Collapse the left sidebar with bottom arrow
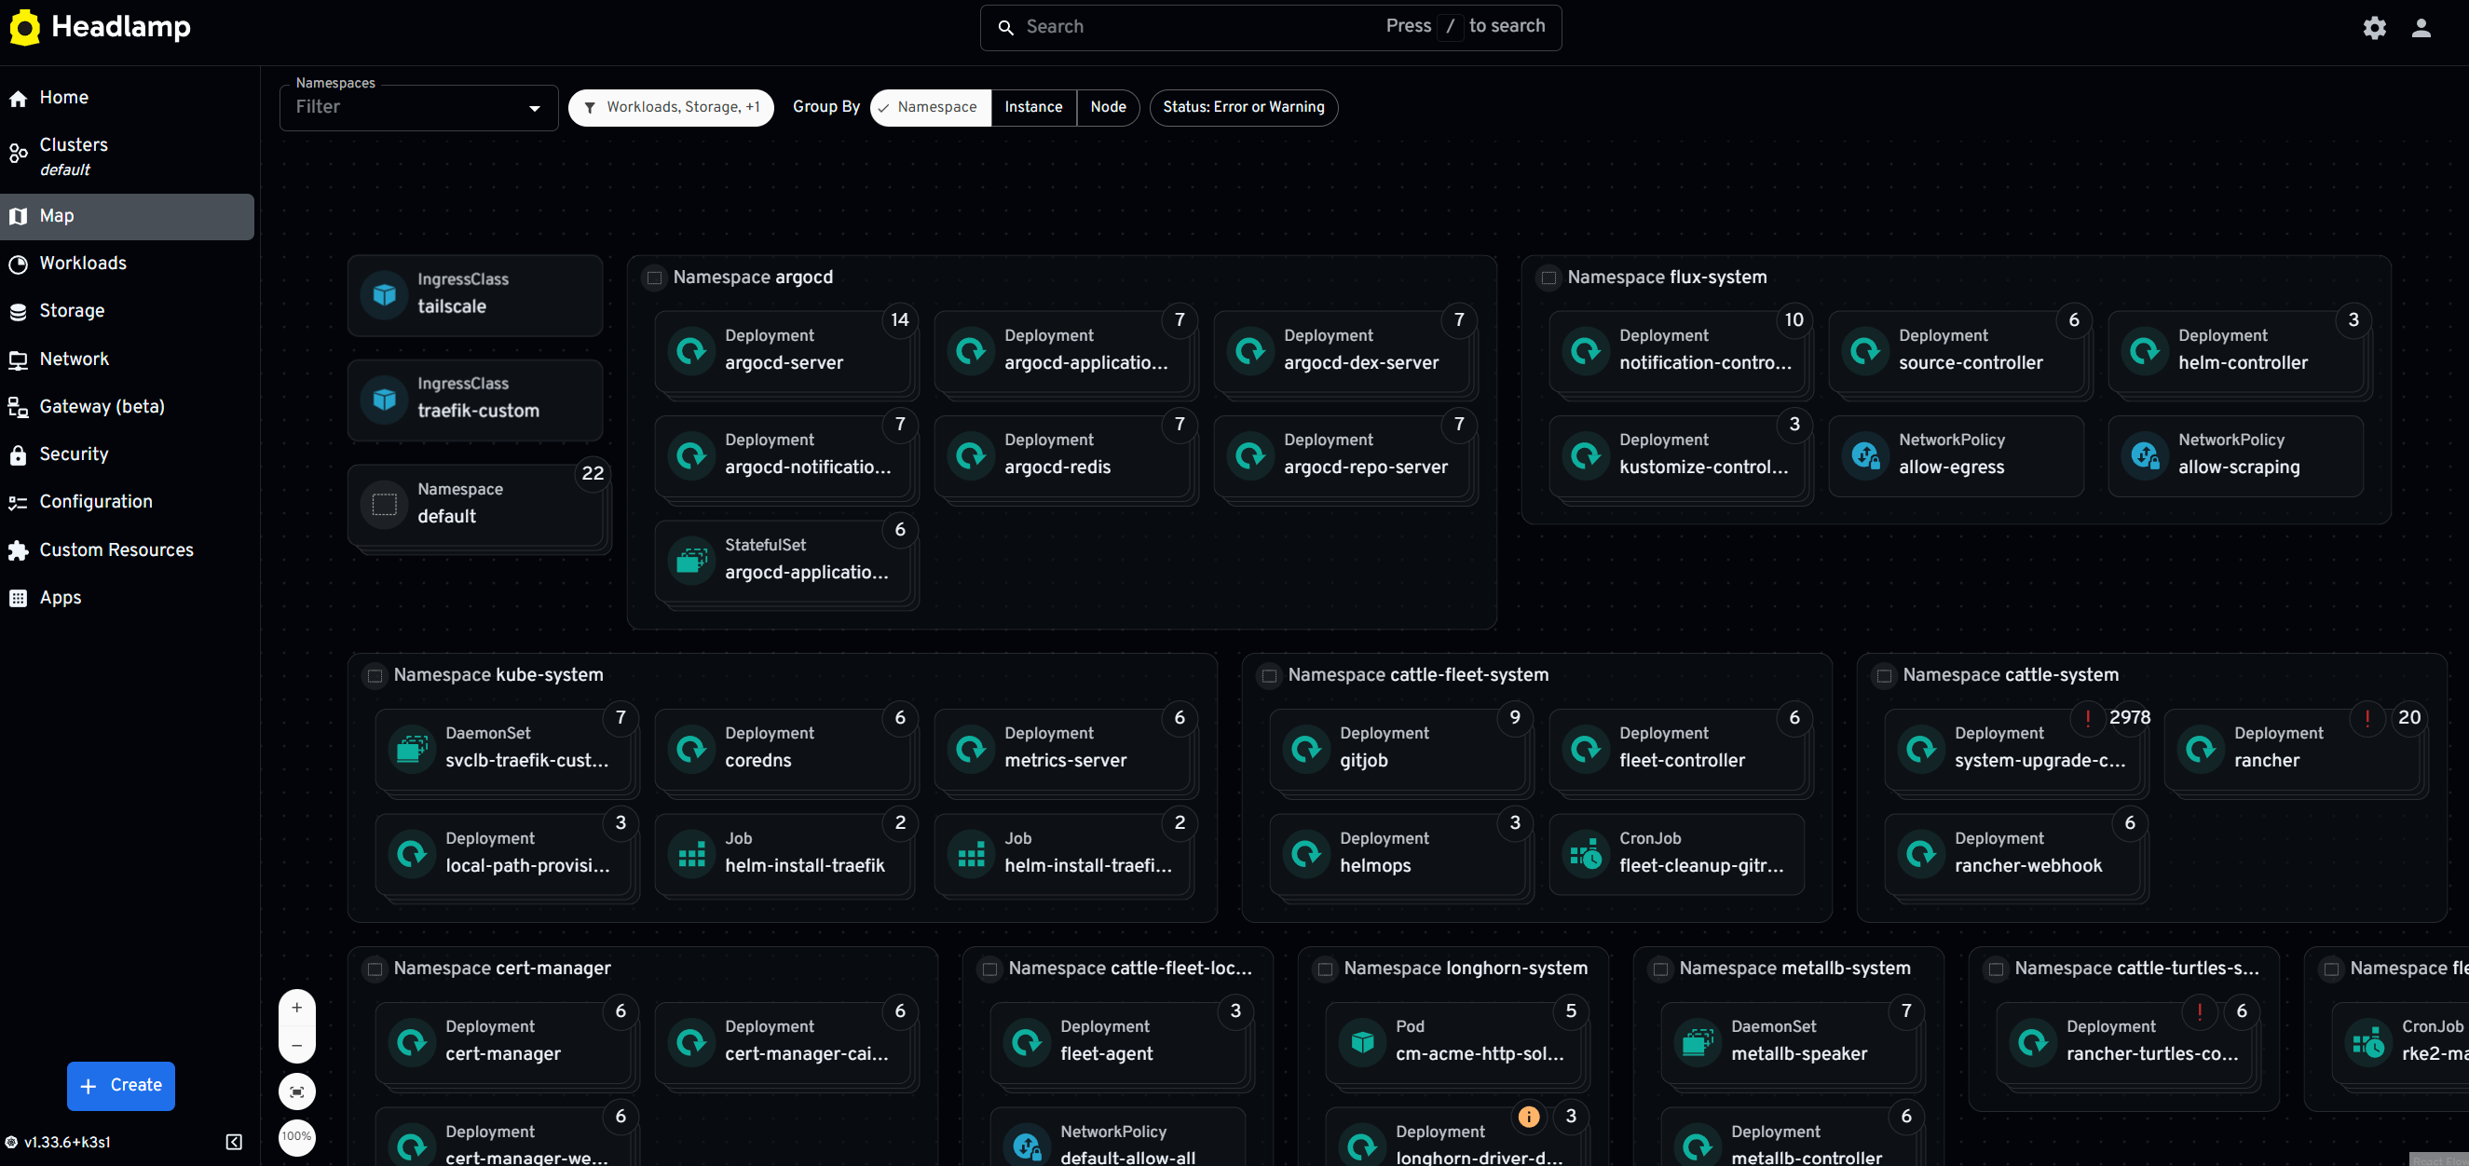 pyautogui.click(x=233, y=1141)
